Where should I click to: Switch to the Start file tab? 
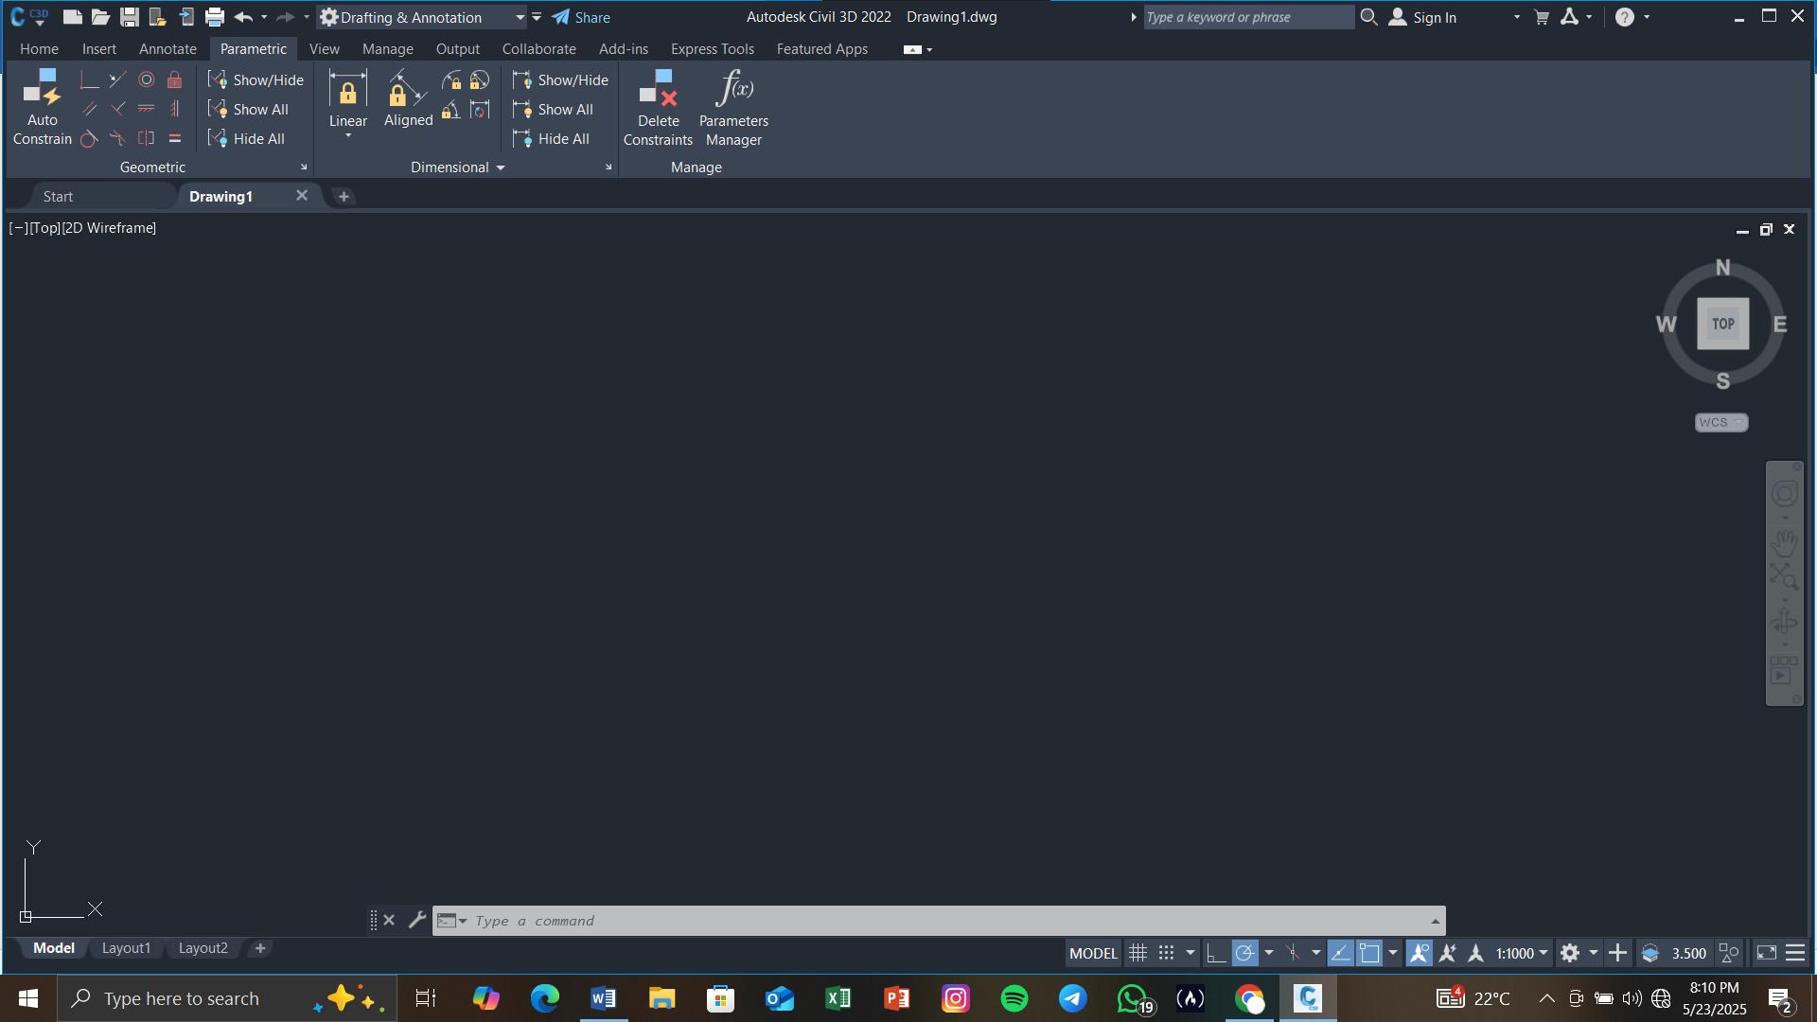(x=58, y=197)
